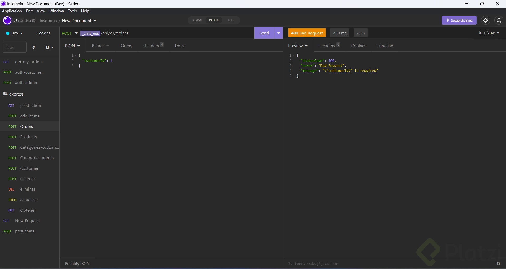Fold the request body JSON at line 1
506x269 pixels.
click(76, 56)
